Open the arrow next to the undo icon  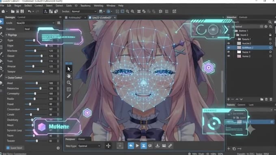tap(33, 12)
